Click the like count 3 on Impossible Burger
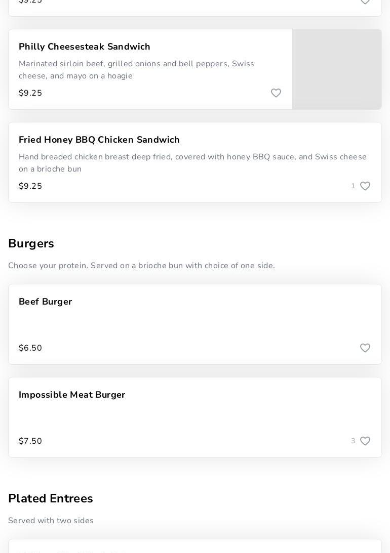Image resolution: width=390 pixels, height=553 pixels. (353, 441)
